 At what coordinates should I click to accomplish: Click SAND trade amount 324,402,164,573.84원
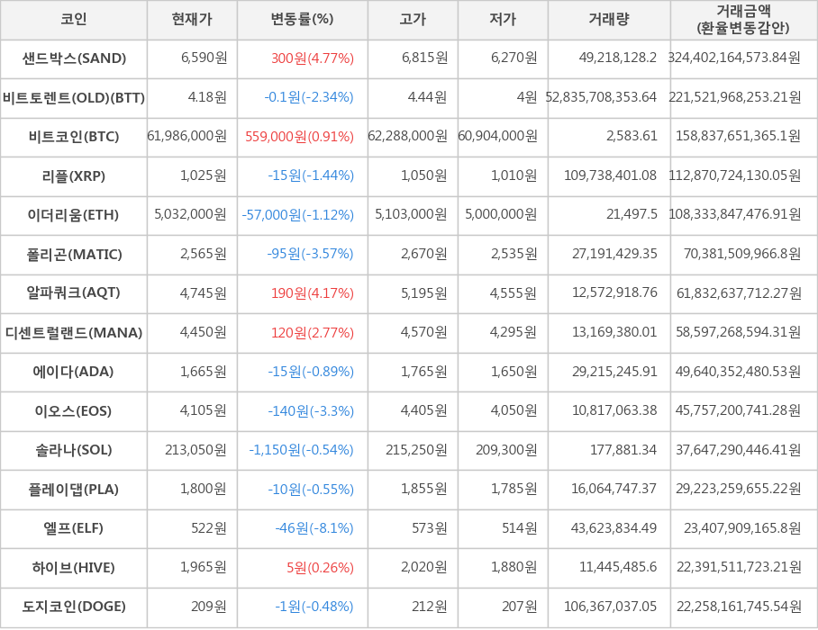734,58
